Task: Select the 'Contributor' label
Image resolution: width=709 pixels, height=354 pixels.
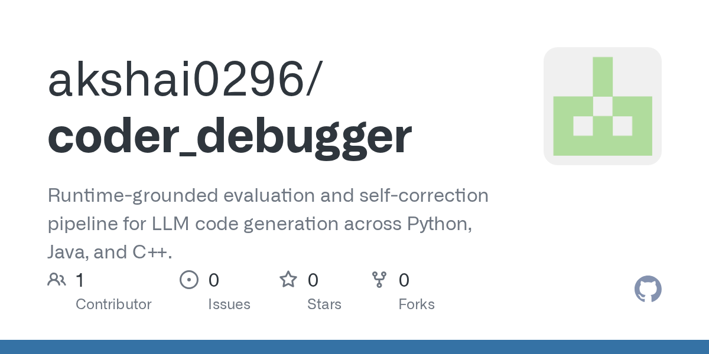Action: point(113,304)
